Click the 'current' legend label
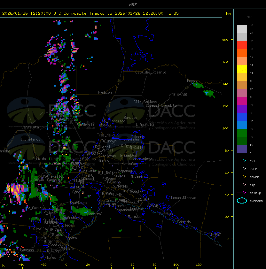This screenshot has height=269, width=266. 256,201
